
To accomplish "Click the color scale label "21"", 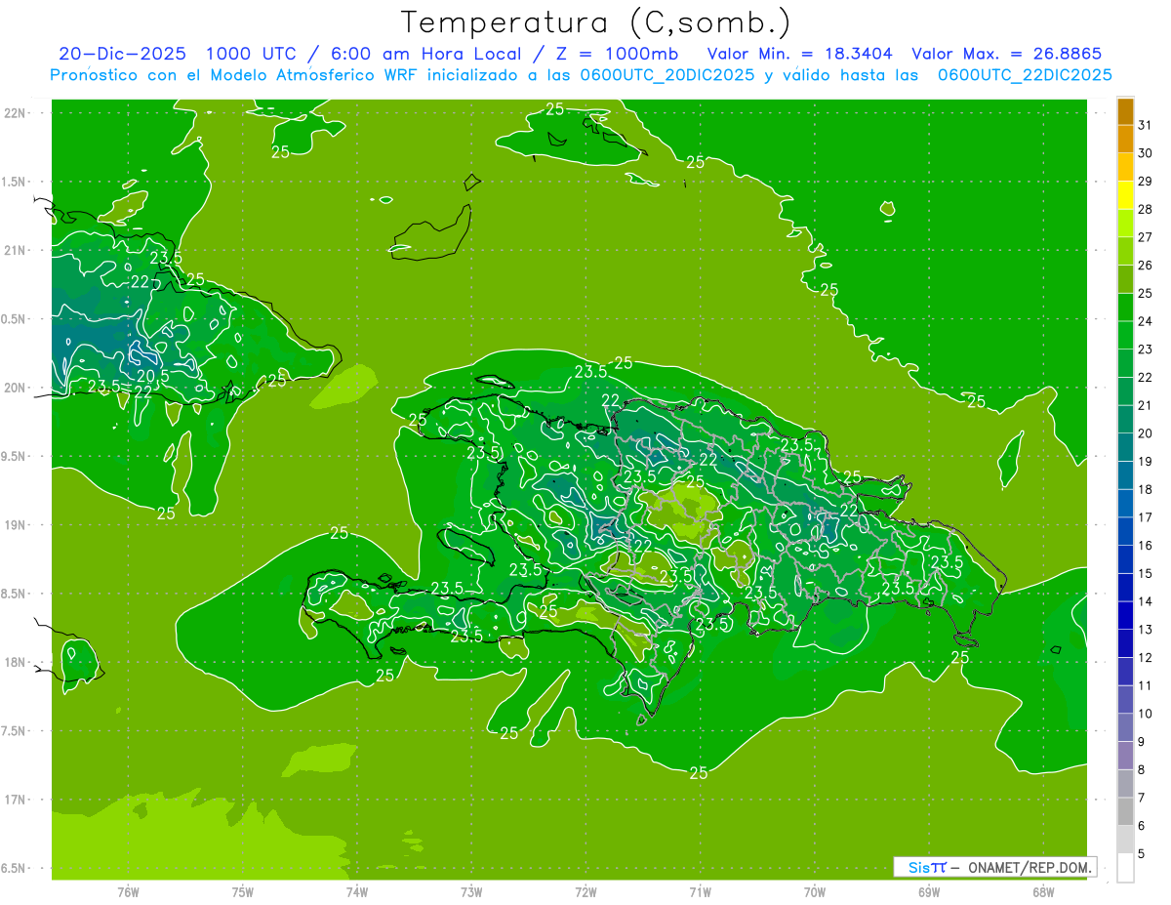I will (1146, 405).
